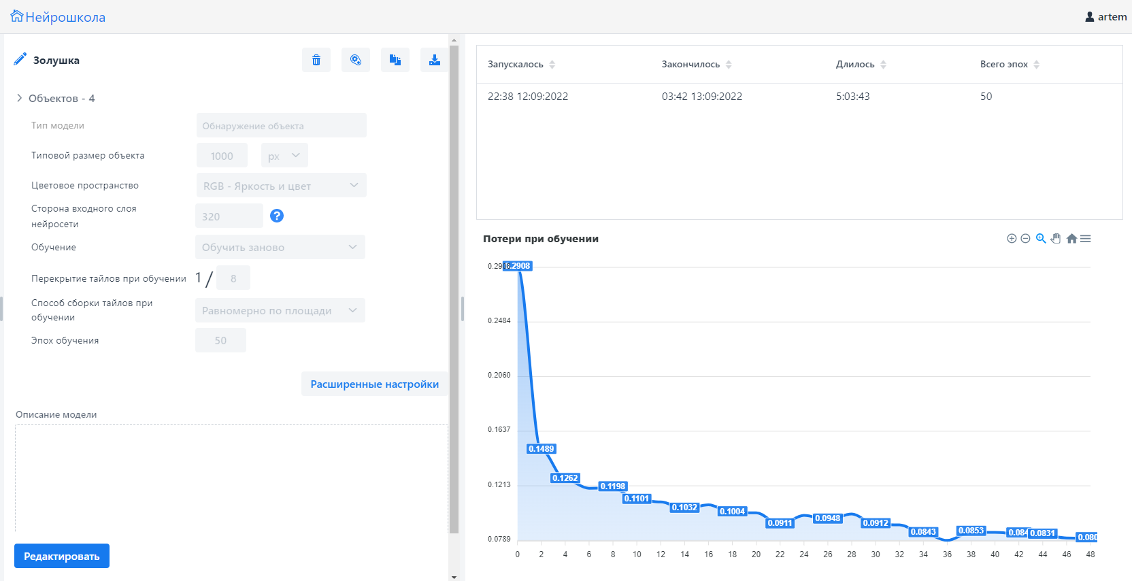Click the Редактировать button

[62, 556]
